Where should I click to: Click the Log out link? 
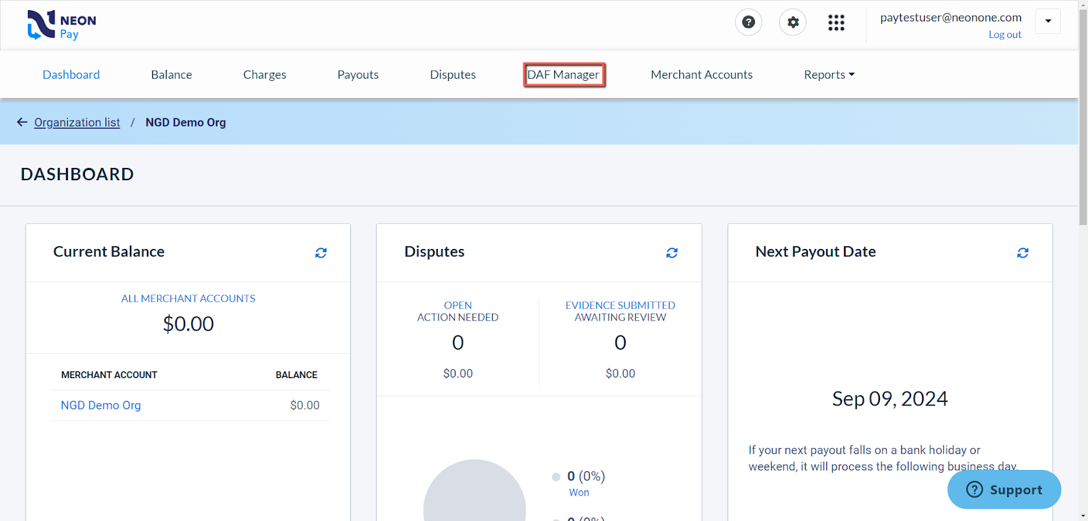pyautogui.click(x=1005, y=35)
